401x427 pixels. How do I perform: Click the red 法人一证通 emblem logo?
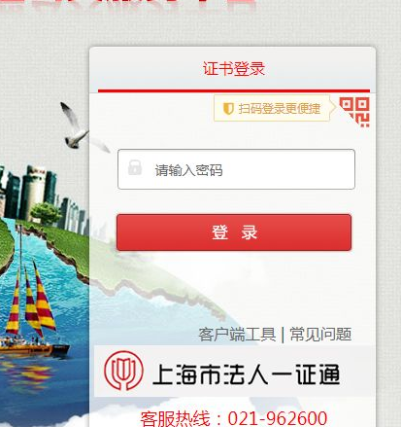coord(123,371)
